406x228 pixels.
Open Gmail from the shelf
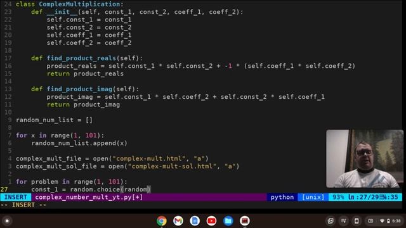pos(178,221)
